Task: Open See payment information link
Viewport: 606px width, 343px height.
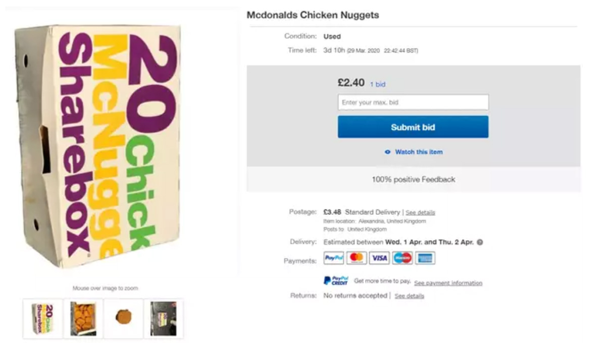Action: point(448,283)
